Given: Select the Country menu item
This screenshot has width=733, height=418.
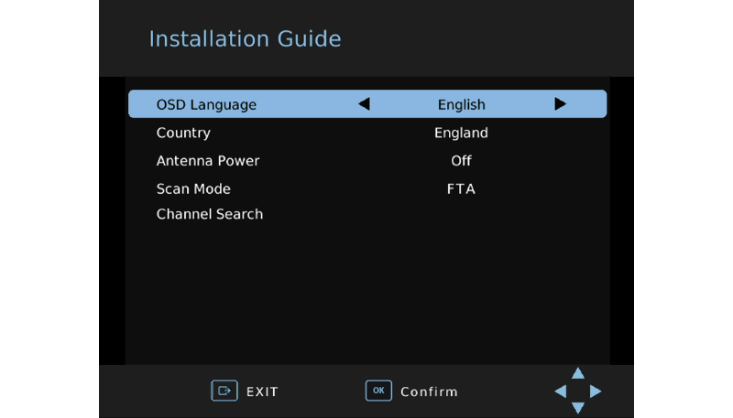Looking at the screenshot, I should [183, 133].
